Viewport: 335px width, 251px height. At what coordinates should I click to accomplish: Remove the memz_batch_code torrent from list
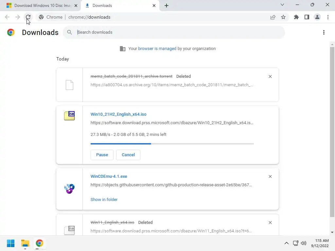pyautogui.click(x=270, y=76)
